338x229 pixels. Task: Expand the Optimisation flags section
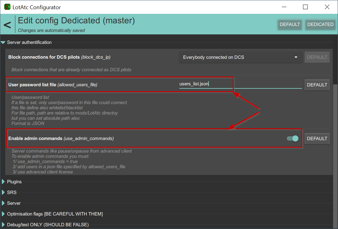[3, 214]
